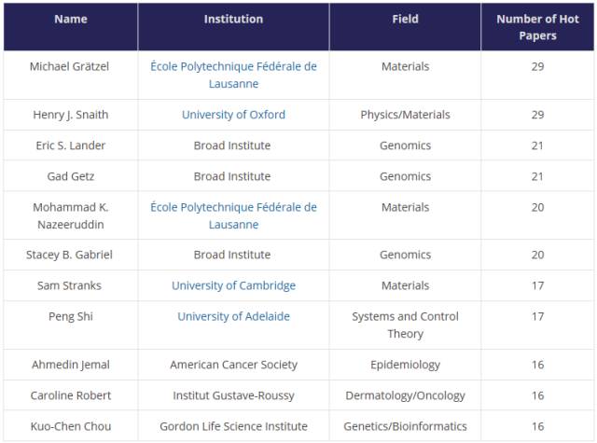Screen dimensions: 597x443
Task: Select the American Cancer Society cell
Action: pyautogui.click(x=233, y=365)
